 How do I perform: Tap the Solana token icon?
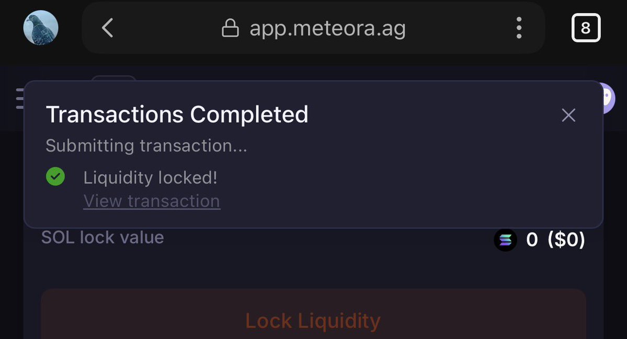click(x=506, y=240)
